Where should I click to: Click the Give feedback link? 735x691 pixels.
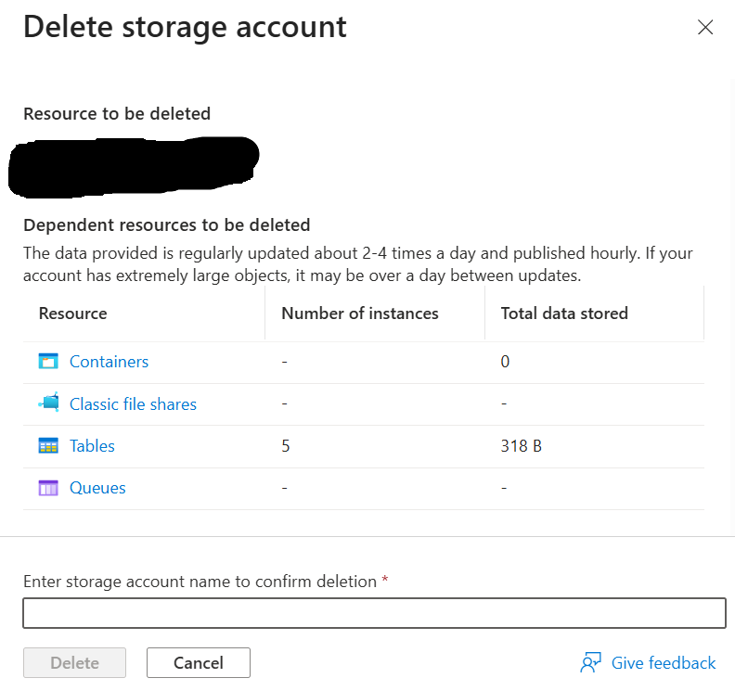pos(664,663)
